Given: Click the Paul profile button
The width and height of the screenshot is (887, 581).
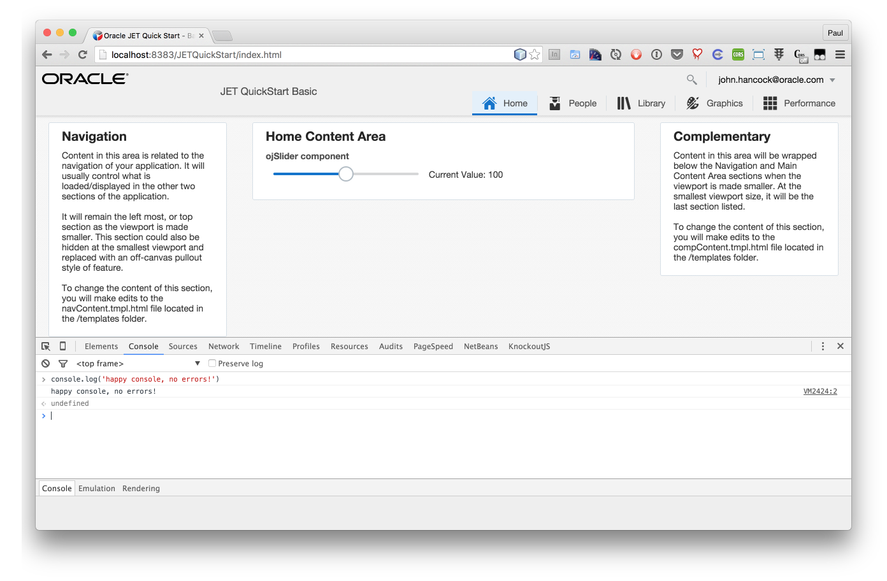Looking at the screenshot, I should click(835, 33).
